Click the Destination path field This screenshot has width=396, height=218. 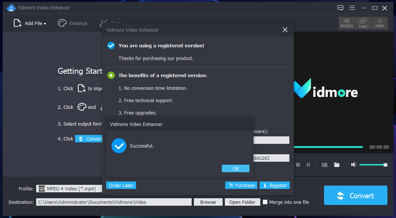[114, 202]
